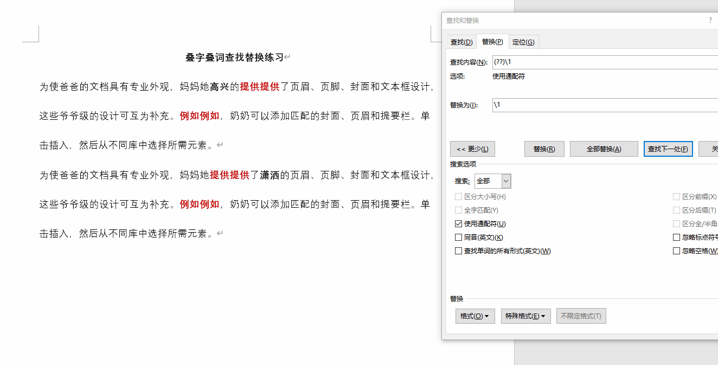
Task: Collapse options with << 更少(L) button
Action: click(x=472, y=149)
